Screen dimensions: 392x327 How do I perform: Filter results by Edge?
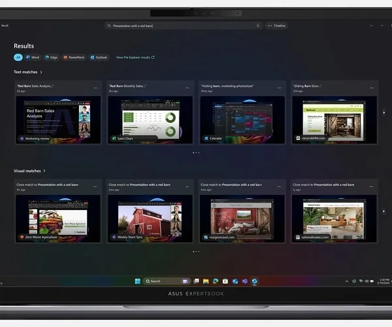pyautogui.click(x=51, y=58)
